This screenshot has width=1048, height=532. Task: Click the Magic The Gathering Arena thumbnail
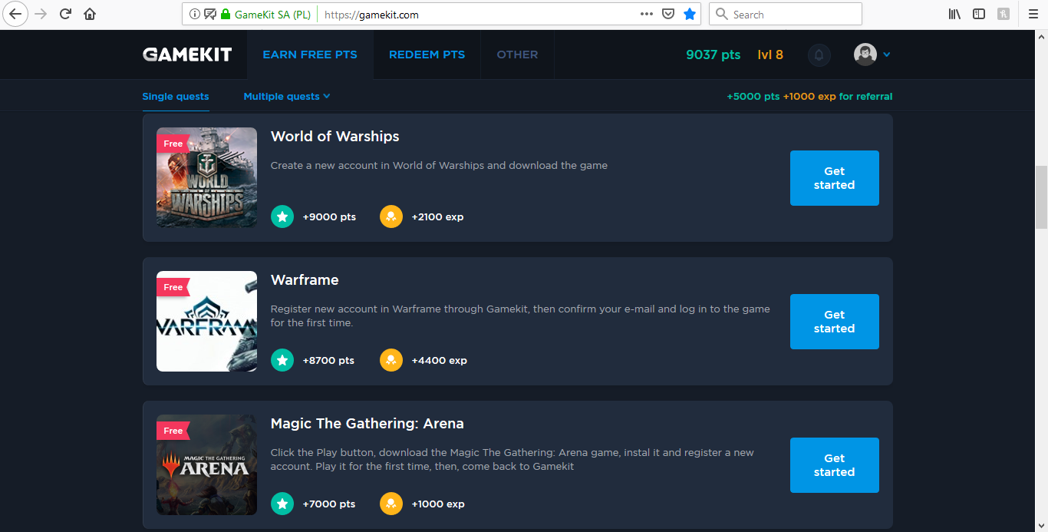tap(207, 465)
